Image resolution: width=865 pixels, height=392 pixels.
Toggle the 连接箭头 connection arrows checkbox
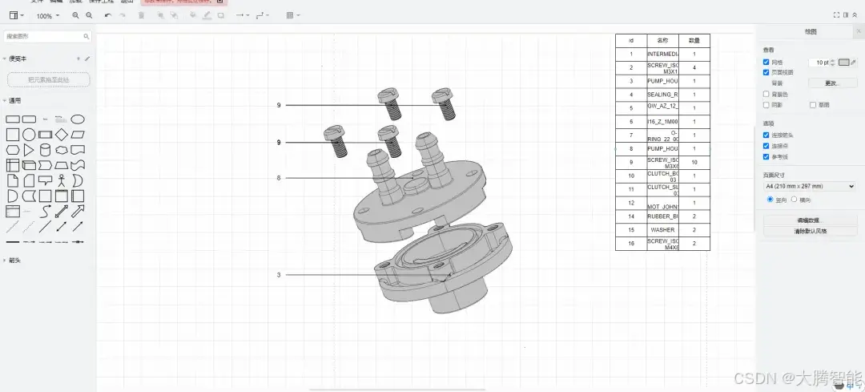pyautogui.click(x=766, y=135)
